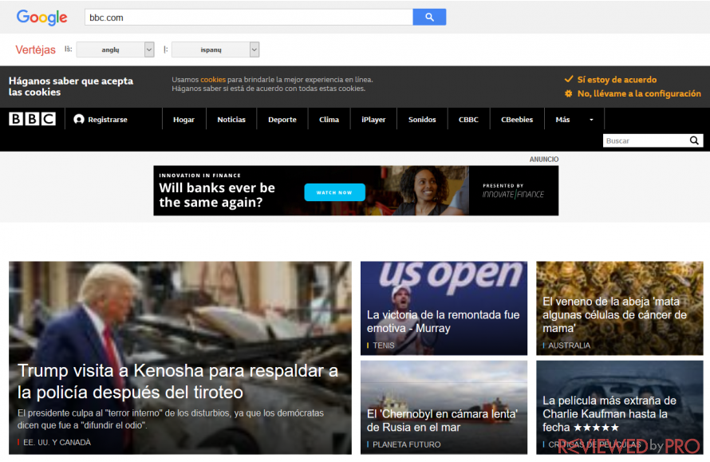This screenshot has height=462, width=710.
Task: Open the orange cookies link
Action: click(x=213, y=79)
